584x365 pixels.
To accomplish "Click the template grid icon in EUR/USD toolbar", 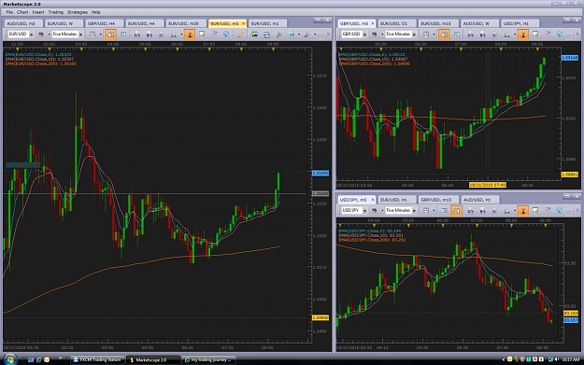I will [93, 35].
